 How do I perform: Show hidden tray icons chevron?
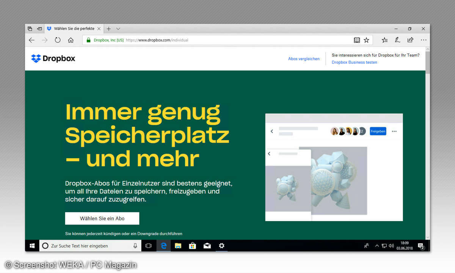point(377,246)
